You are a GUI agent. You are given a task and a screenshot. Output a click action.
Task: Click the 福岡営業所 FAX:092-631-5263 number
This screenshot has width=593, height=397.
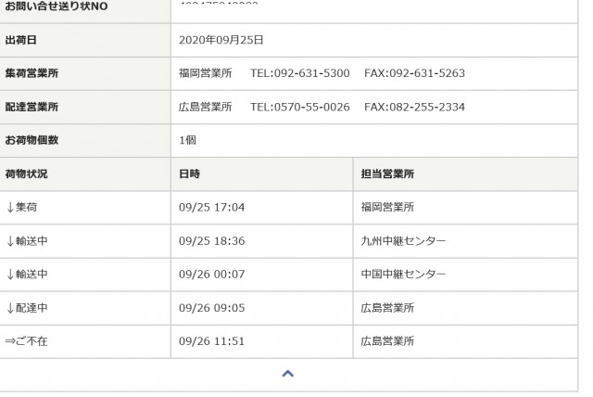414,73
